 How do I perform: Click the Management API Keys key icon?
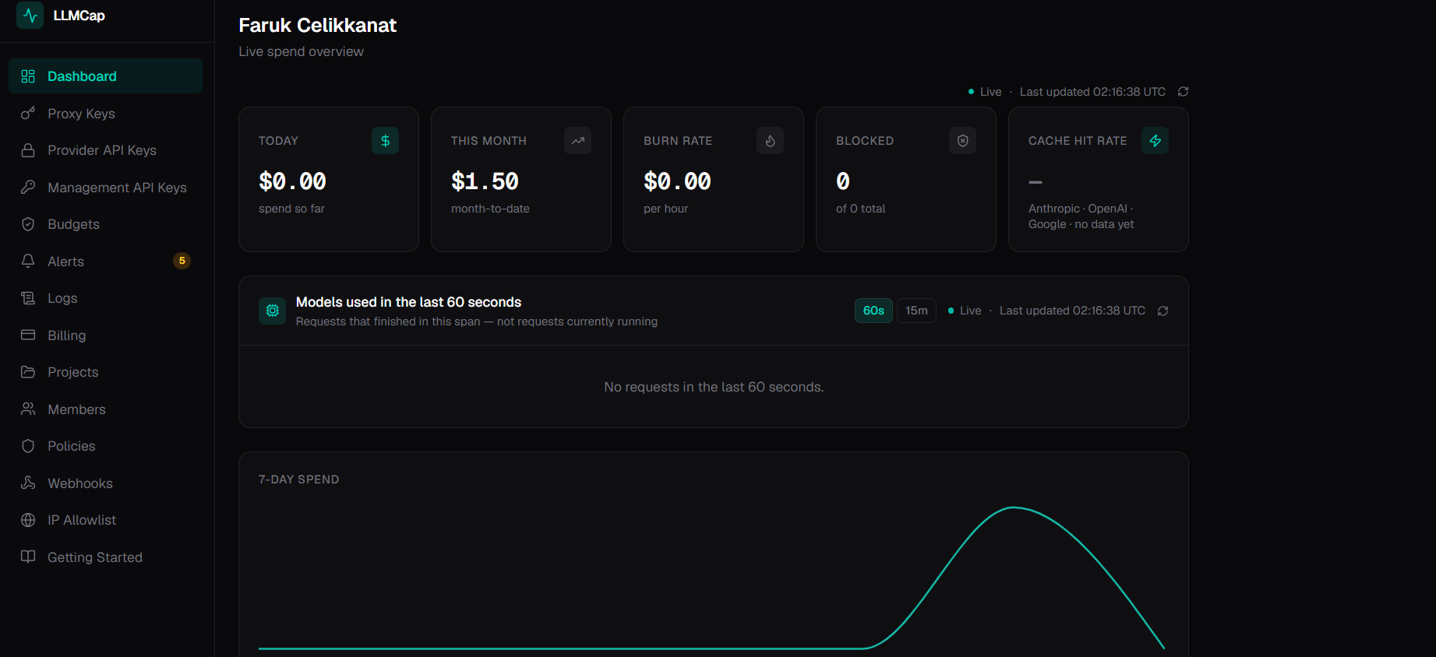click(x=28, y=188)
